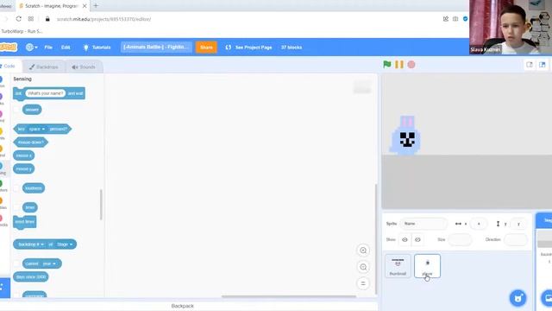Click the workspace horizontal scrollbar

(x=289, y=296)
